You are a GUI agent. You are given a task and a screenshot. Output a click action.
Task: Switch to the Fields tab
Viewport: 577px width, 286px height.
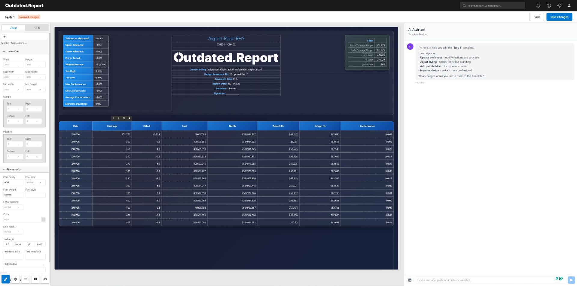[37, 28]
